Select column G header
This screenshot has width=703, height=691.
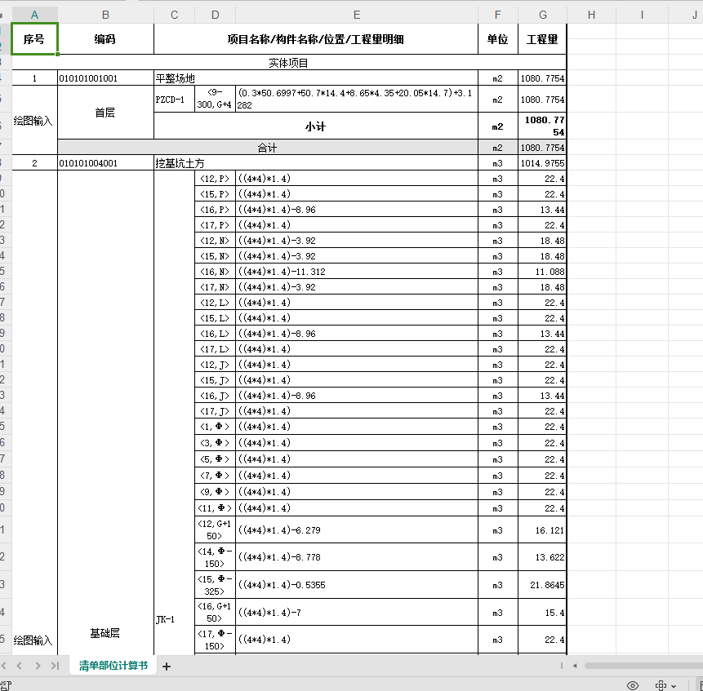click(x=542, y=16)
